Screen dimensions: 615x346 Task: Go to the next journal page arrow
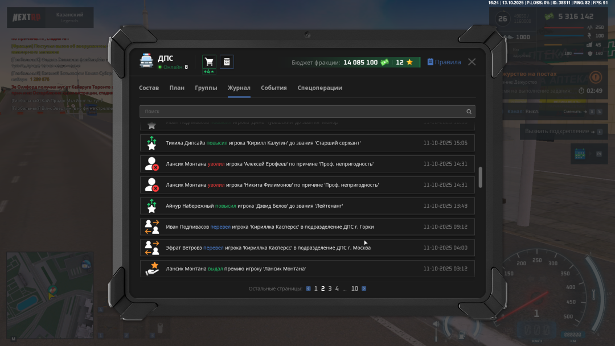[364, 289]
